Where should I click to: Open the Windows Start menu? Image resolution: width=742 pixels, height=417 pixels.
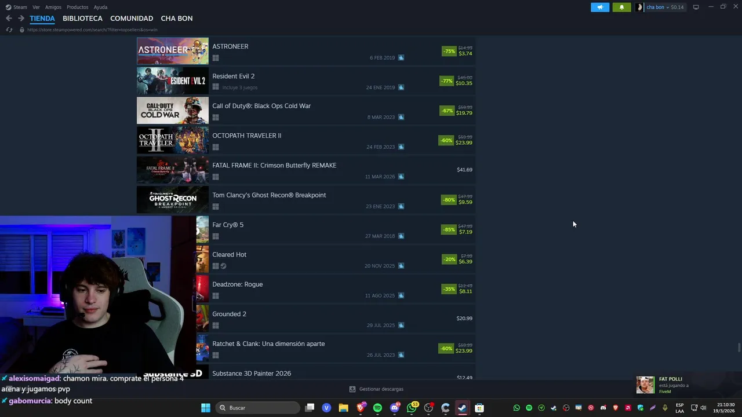(x=205, y=408)
